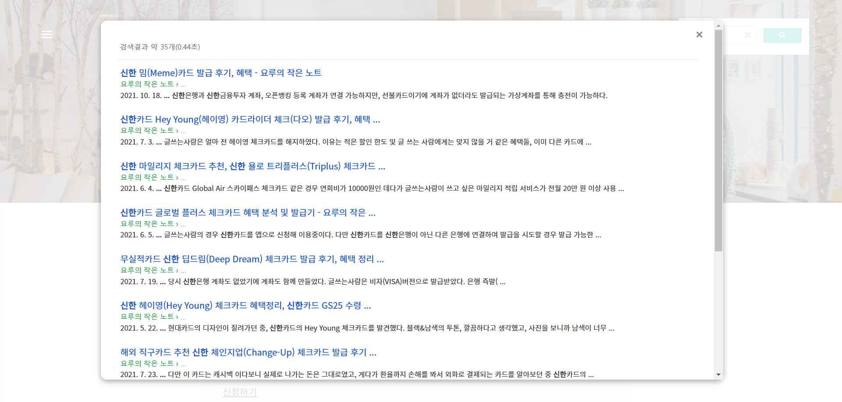Open the 신한카드 Hey Young 카드라이더 체크 result
842x402 pixels.
click(250, 119)
